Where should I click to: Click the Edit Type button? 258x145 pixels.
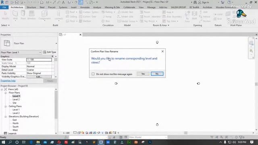50,52
